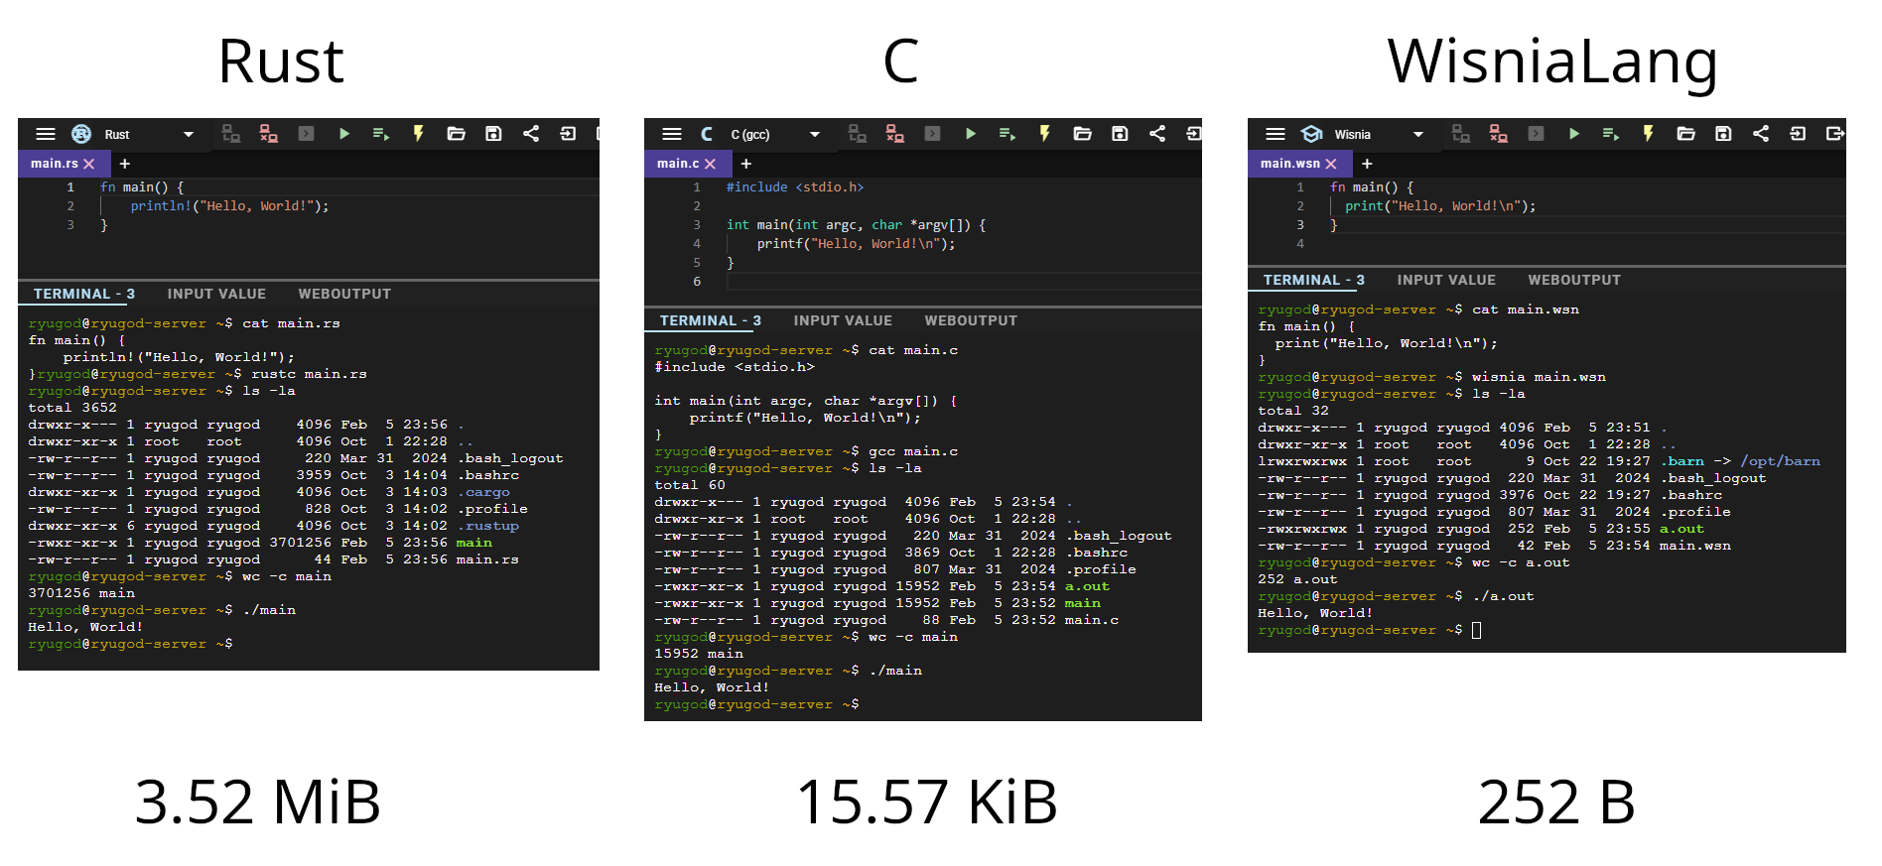1882x866 pixels.
Task: Run the Rust code with play icon
Action: pyautogui.click(x=343, y=134)
